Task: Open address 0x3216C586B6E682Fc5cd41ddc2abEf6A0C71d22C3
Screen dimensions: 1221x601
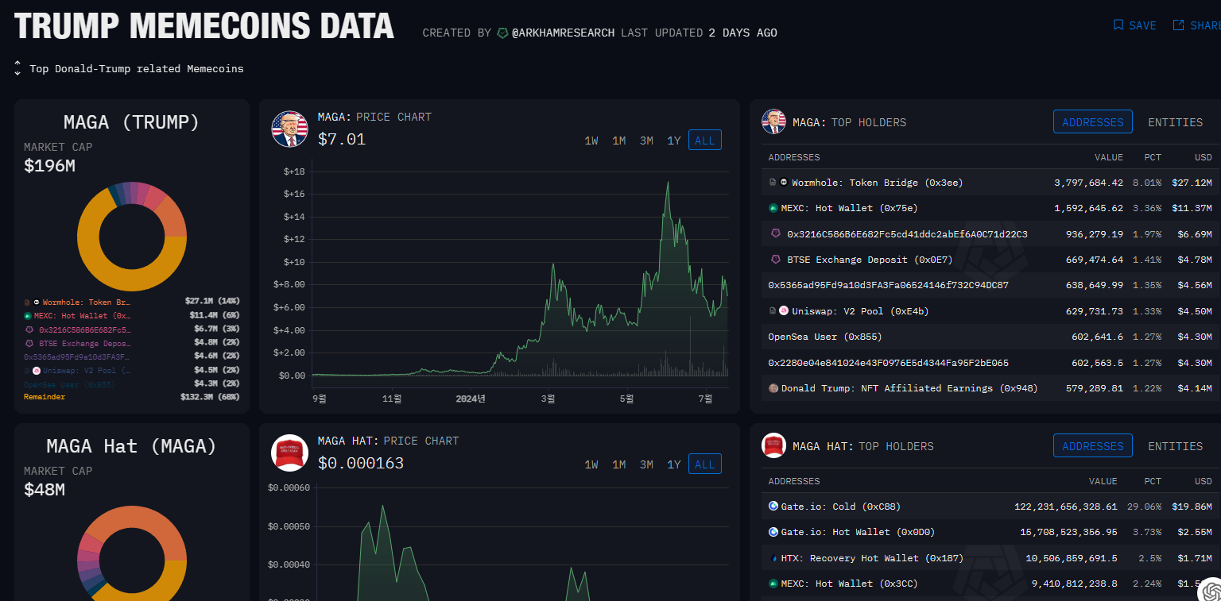Action: (x=907, y=234)
